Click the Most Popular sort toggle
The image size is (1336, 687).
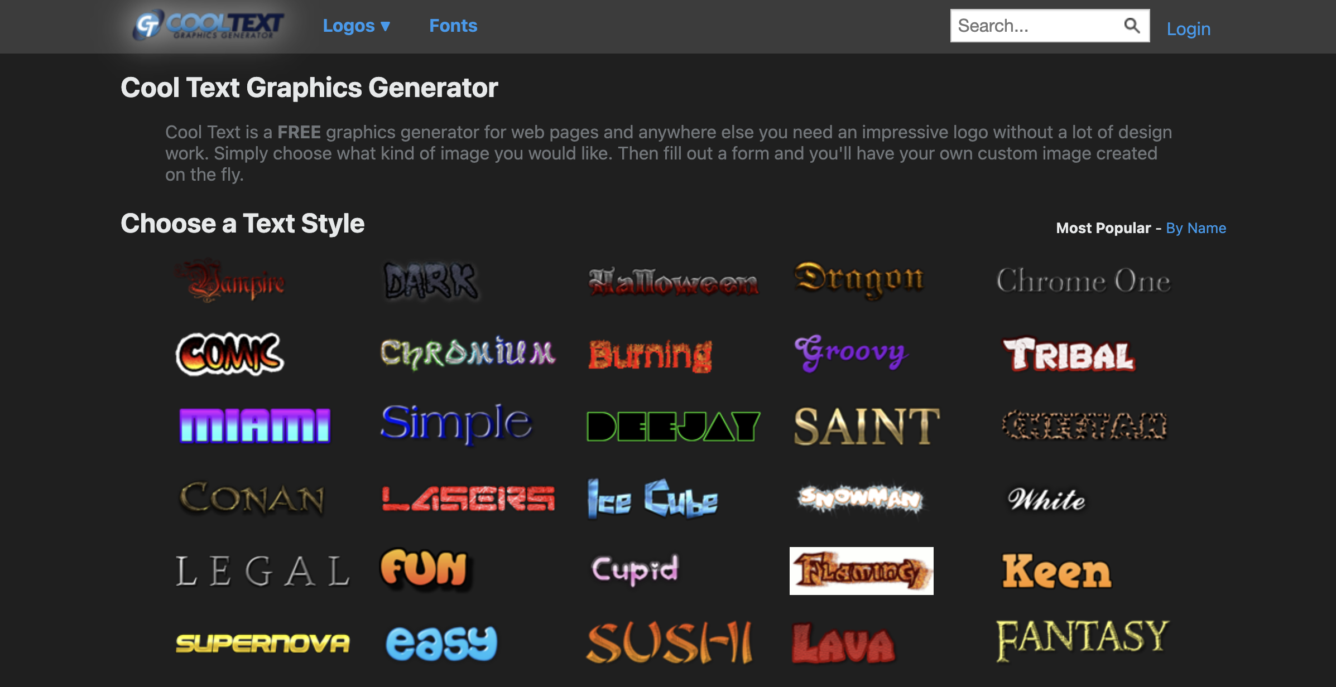[x=1102, y=229]
